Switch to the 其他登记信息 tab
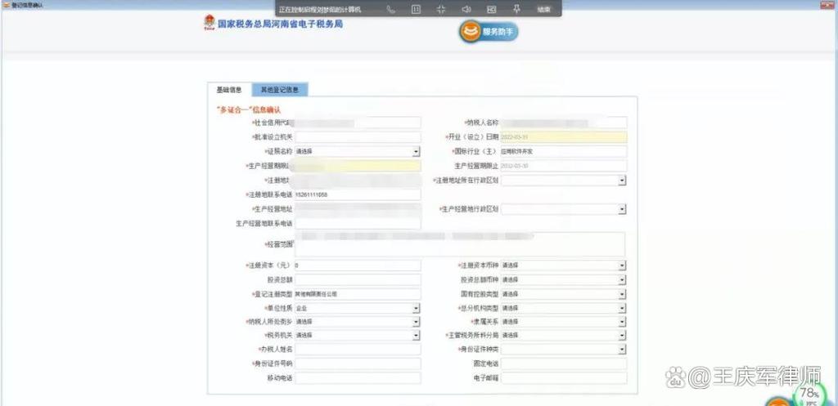 click(x=280, y=90)
